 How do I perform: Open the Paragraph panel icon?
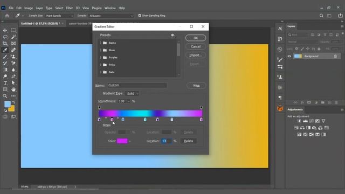click(280, 98)
